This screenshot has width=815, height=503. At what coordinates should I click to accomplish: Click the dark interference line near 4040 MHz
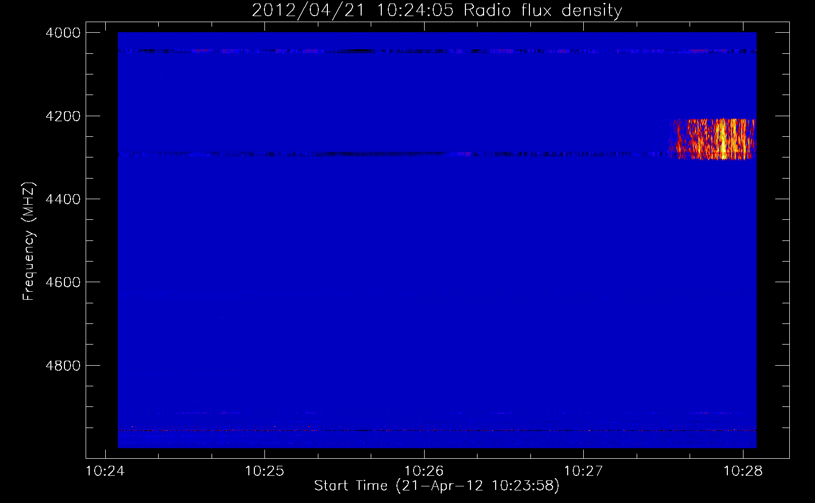pos(437,51)
